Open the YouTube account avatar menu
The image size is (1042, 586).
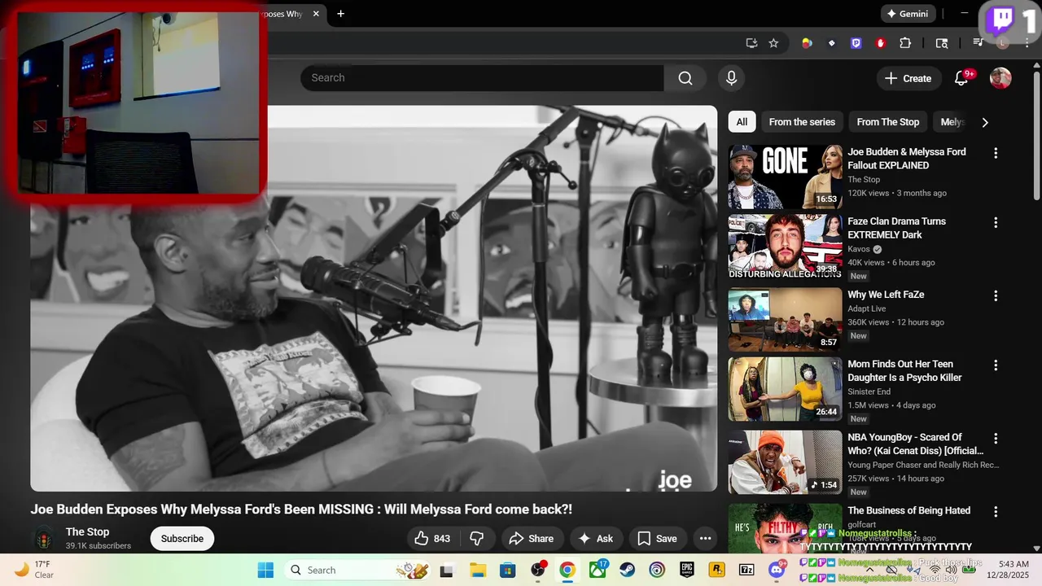point(1000,78)
